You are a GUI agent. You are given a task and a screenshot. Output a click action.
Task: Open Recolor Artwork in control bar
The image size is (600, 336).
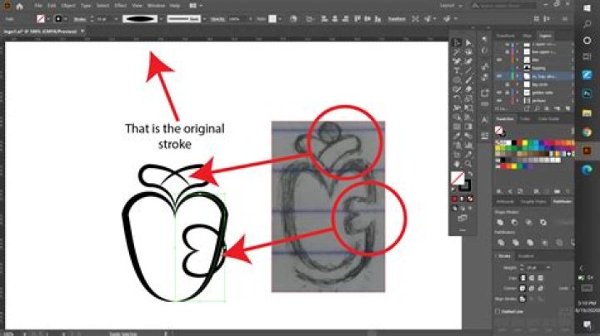coord(293,18)
